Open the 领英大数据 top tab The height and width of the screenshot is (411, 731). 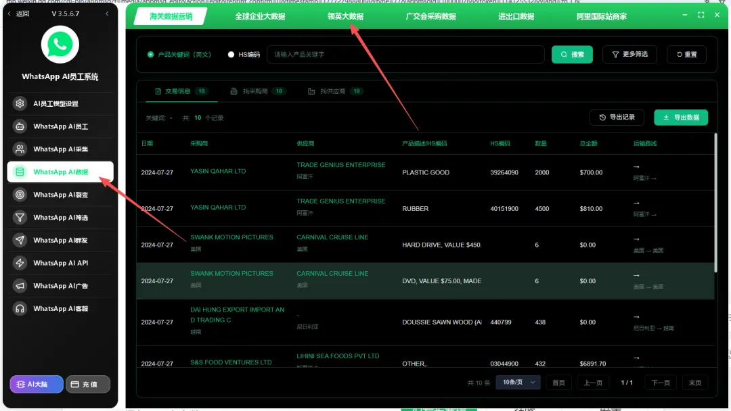click(345, 16)
